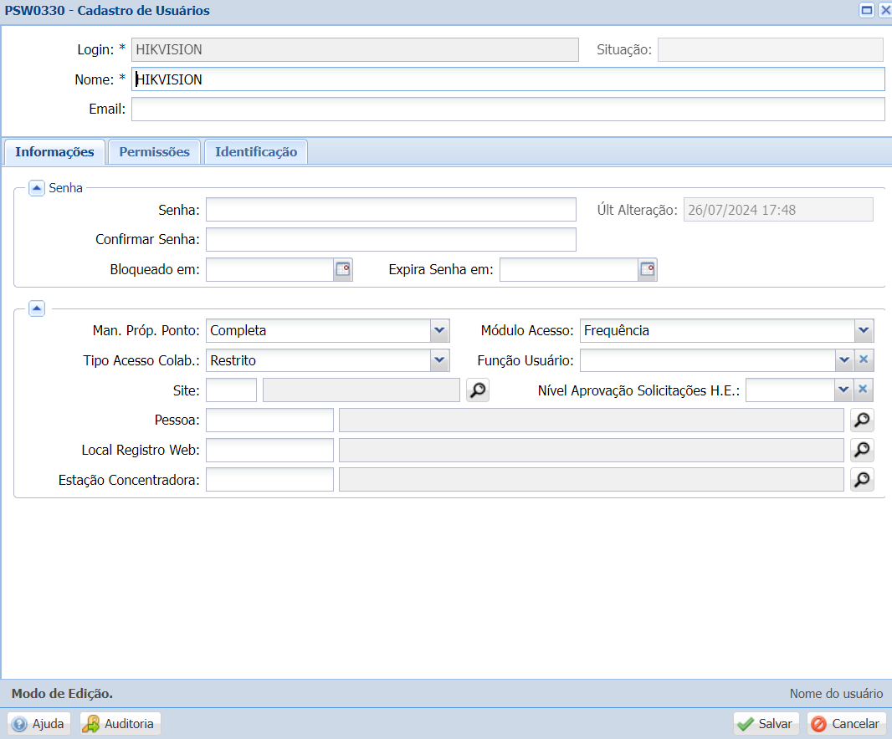The image size is (892, 739).
Task: Cancel editing with Cancelar button
Action: click(x=847, y=724)
